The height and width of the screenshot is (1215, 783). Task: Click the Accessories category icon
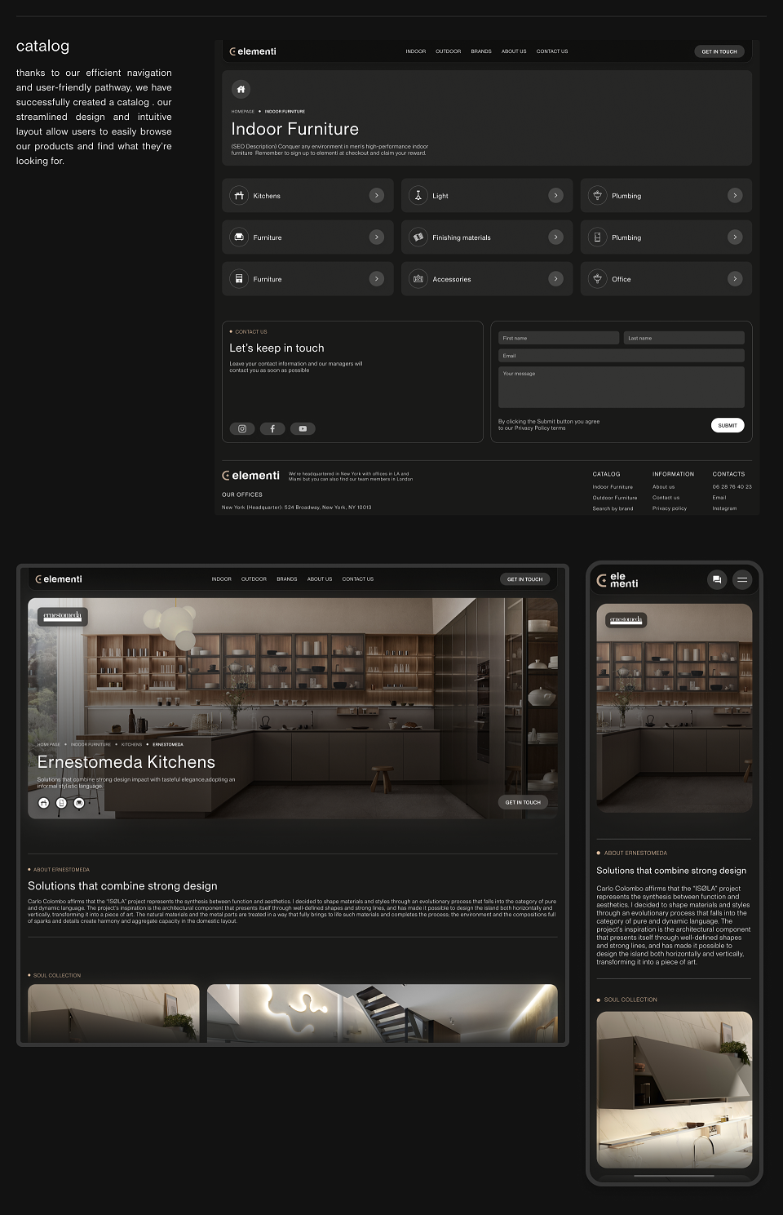click(418, 279)
